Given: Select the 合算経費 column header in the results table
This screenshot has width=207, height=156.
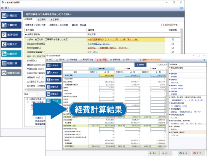Looking at the screenshot, I should click(101, 69).
